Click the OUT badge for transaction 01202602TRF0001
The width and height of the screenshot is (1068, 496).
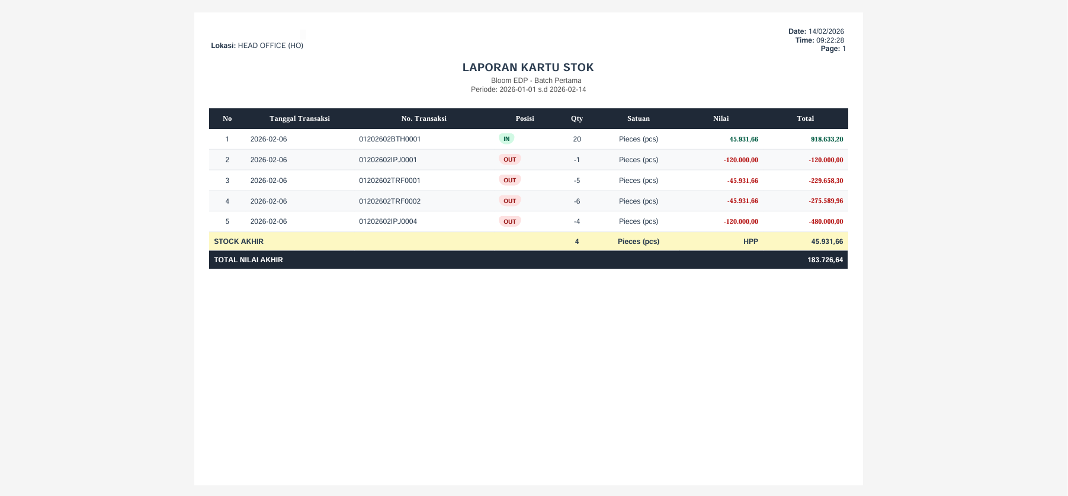509,181
